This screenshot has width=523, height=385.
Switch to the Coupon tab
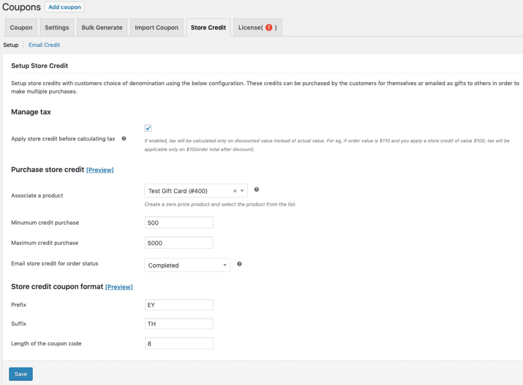coord(21,28)
